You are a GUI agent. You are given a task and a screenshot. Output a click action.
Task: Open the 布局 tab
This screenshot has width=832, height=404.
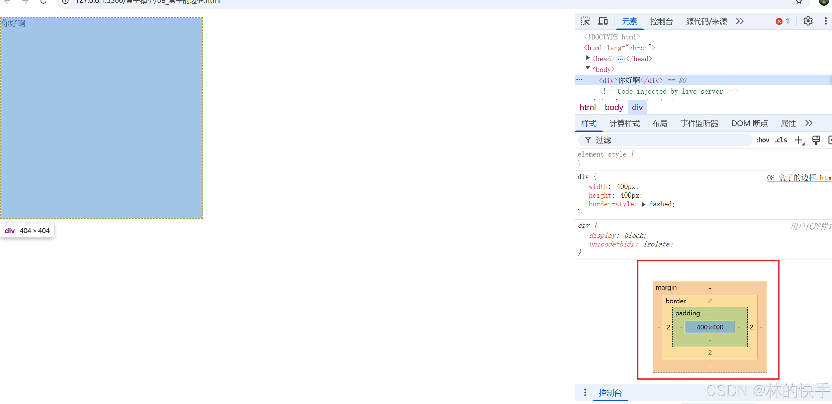659,123
